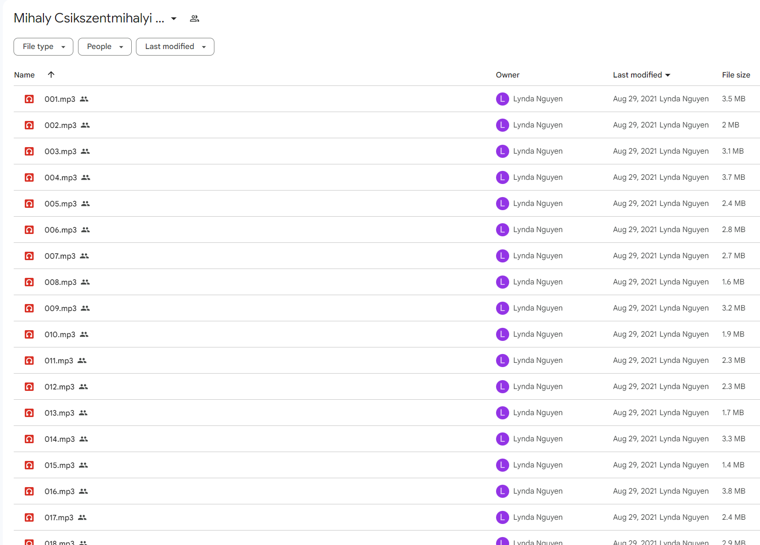Click the Owner column header

[x=508, y=75]
